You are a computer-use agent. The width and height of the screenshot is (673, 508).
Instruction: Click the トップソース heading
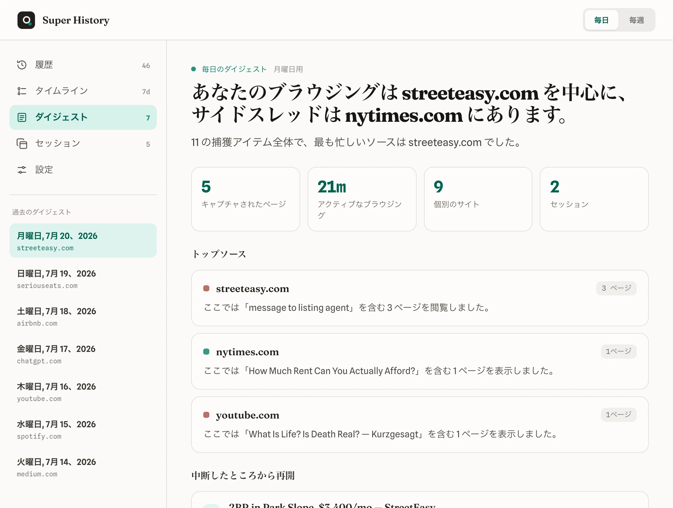pos(219,254)
